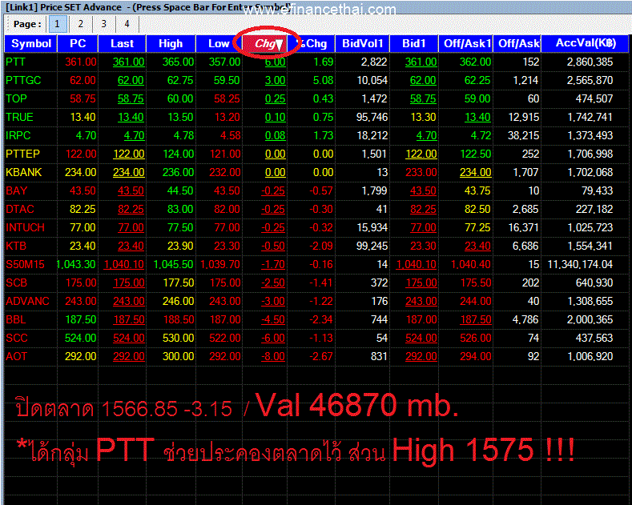Select the KBANK symbol

[24, 172]
